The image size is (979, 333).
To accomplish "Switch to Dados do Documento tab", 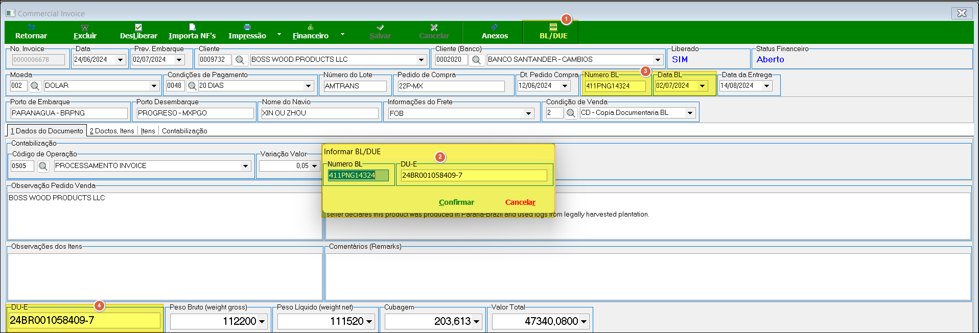I will pos(47,131).
